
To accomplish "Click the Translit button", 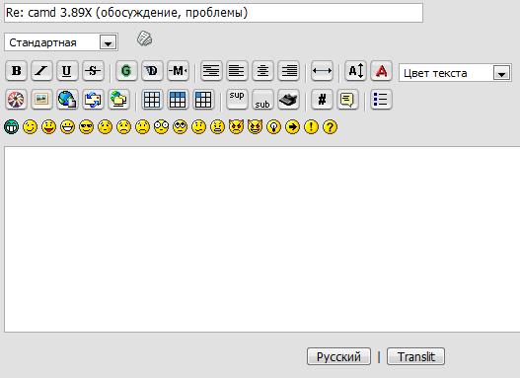I will [x=415, y=356].
